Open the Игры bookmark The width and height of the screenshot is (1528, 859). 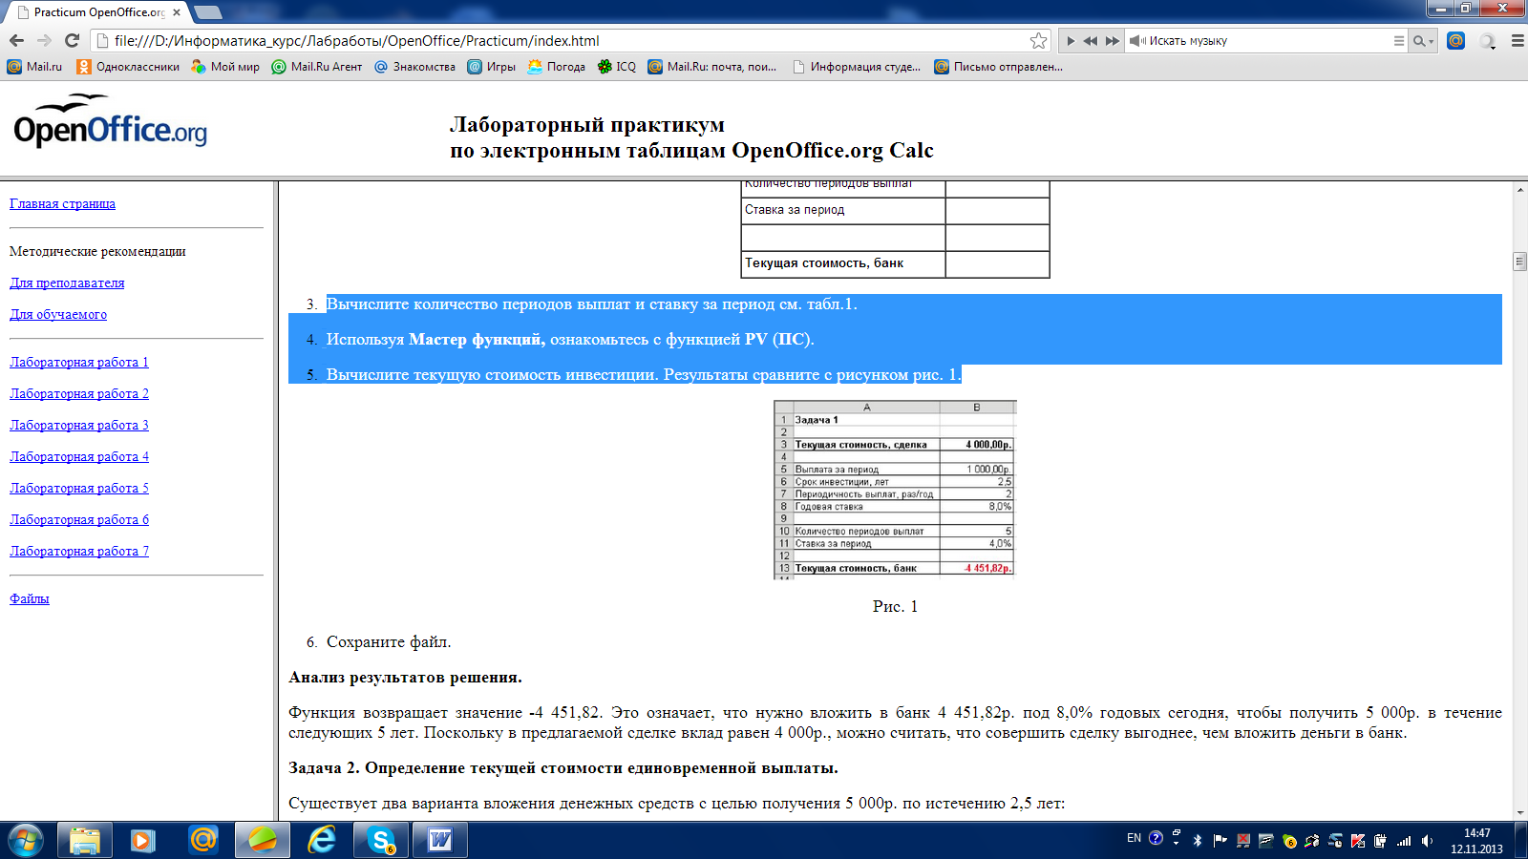(x=491, y=67)
